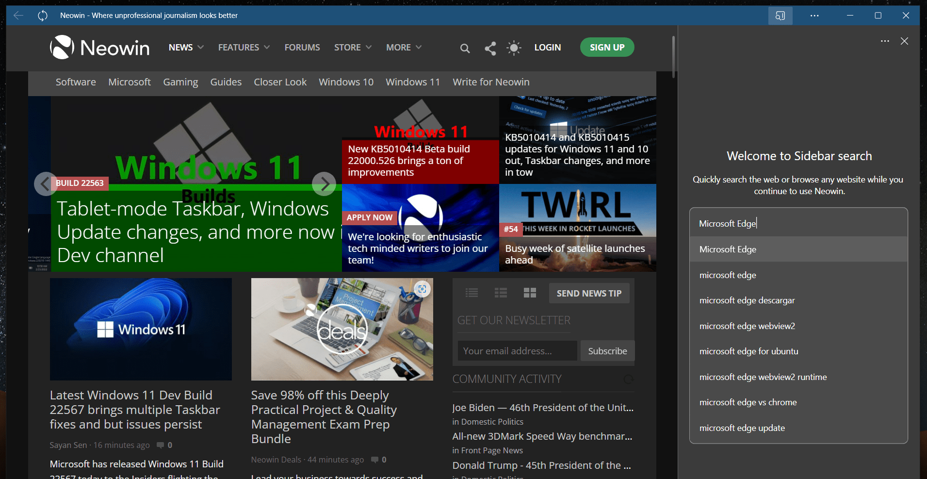Toggle light/dark theme sun icon
Viewport: 927px width, 479px height.
(x=514, y=48)
